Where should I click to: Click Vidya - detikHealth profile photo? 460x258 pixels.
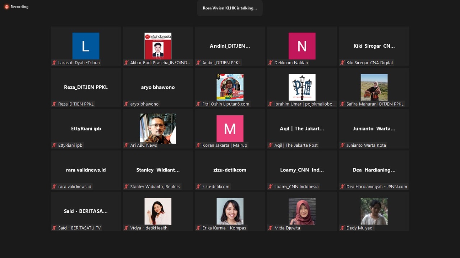click(x=158, y=211)
